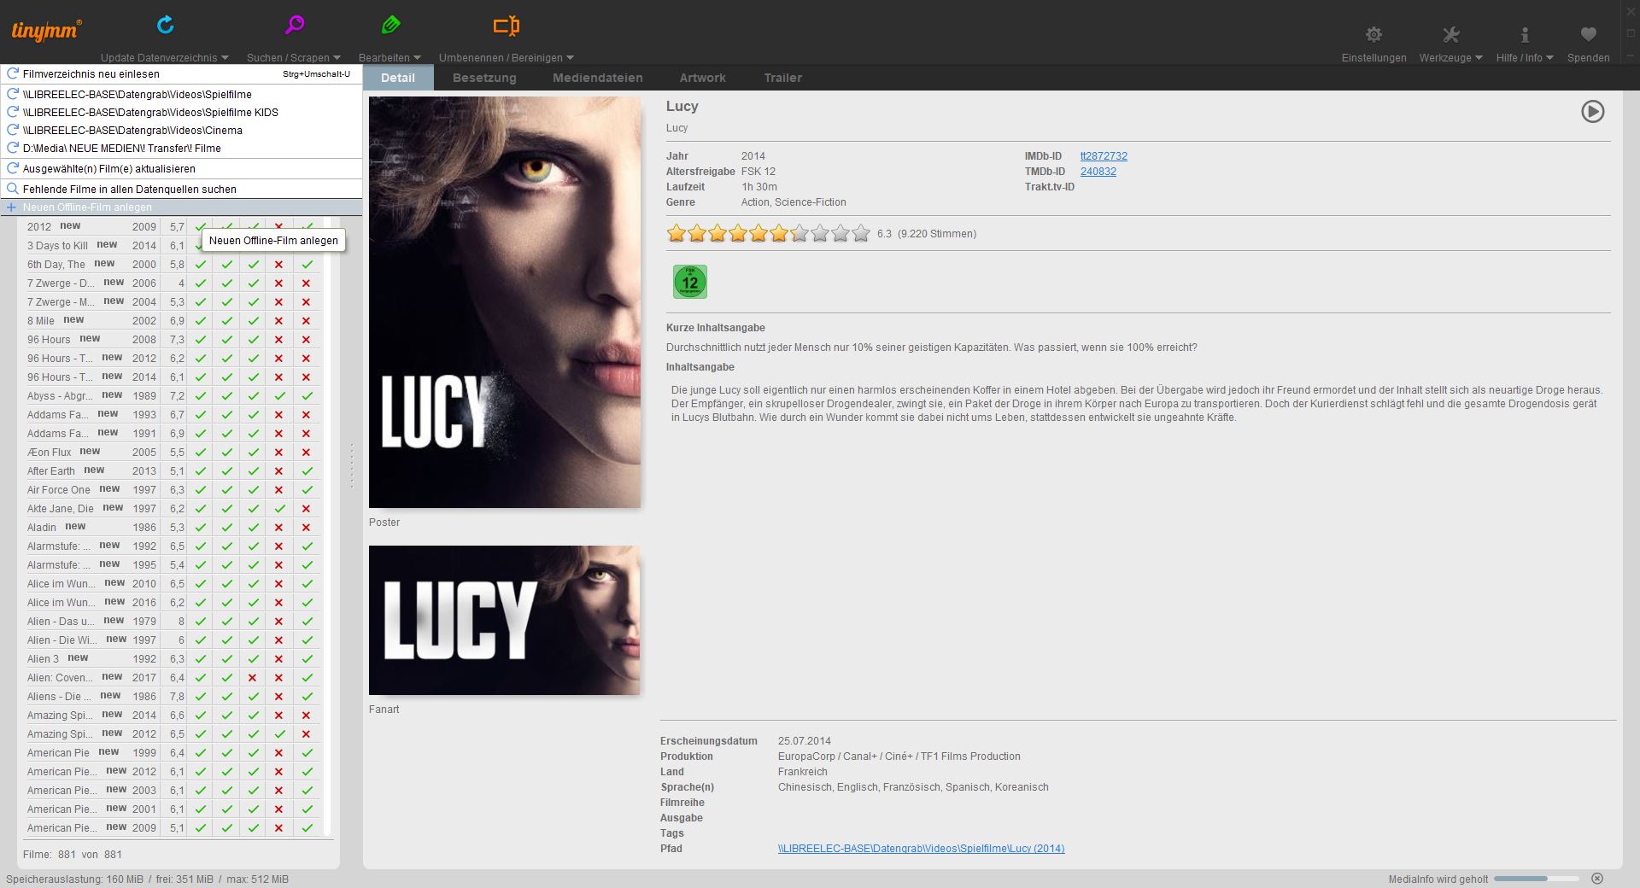Choose D:\Media Transfer Filme source entry

(181, 148)
